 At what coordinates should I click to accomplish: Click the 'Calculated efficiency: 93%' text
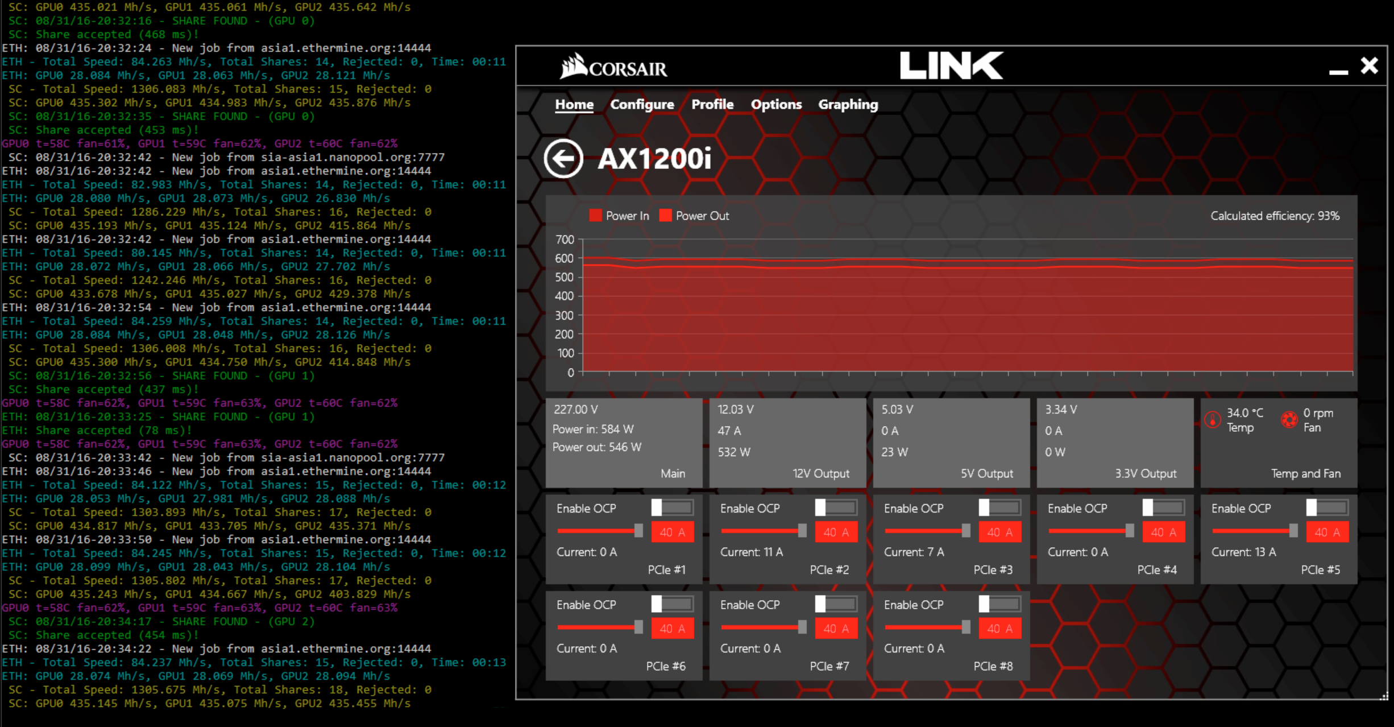point(1275,216)
